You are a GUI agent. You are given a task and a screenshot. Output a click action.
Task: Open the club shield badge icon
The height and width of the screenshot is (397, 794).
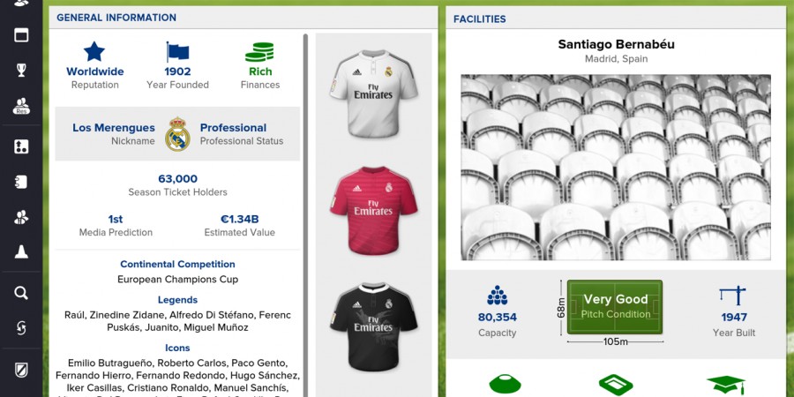point(21,371)
